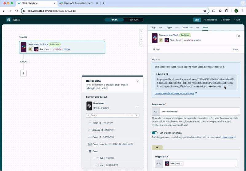
Task: Collapse the New event step output
Action: tap(138, 106)
